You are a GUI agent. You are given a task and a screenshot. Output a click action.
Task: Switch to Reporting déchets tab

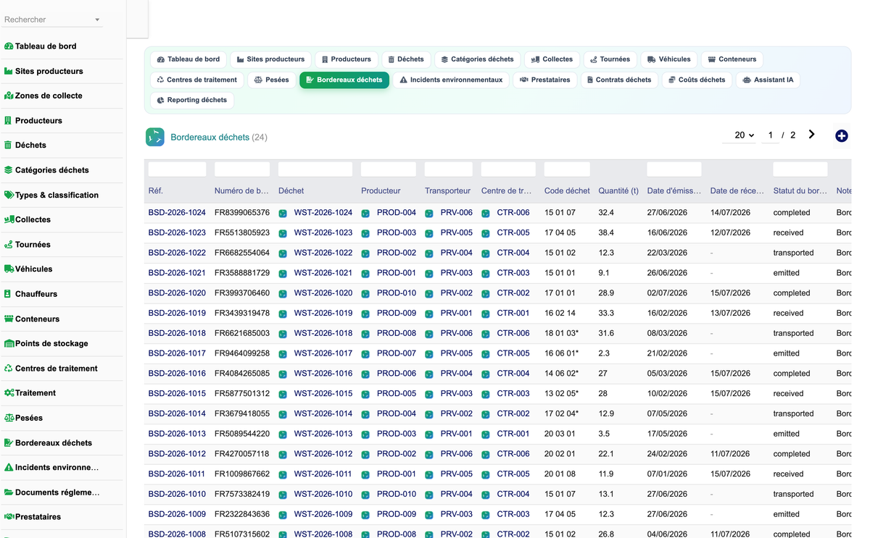click(192, 100)
